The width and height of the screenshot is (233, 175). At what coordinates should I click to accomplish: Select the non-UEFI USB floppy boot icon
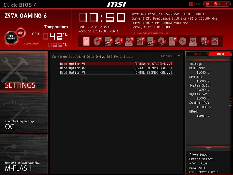[x=204, y=41]
